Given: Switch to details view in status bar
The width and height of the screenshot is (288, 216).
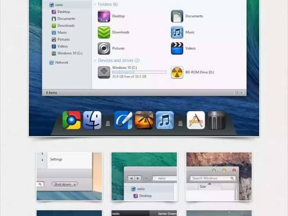Looking at the screenshot, I should (236, 92).
